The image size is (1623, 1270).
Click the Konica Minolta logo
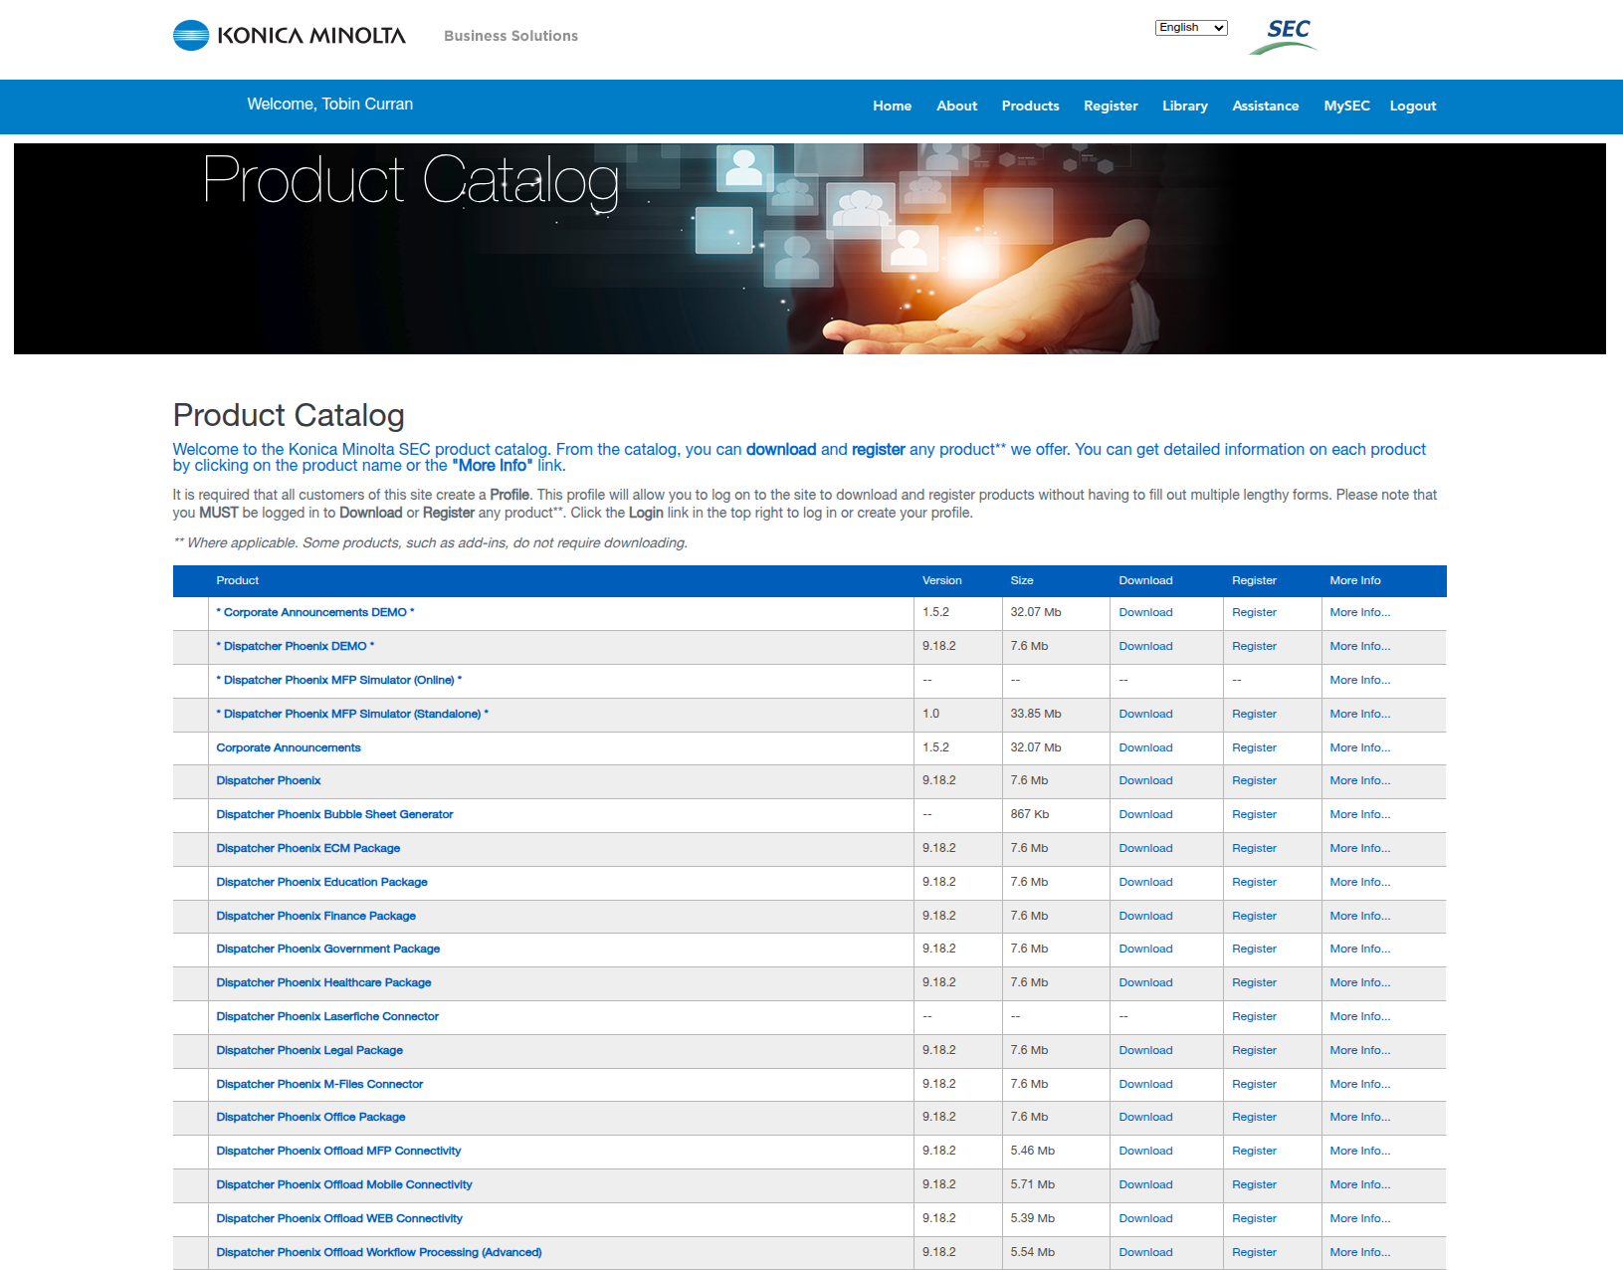[290, 36]
